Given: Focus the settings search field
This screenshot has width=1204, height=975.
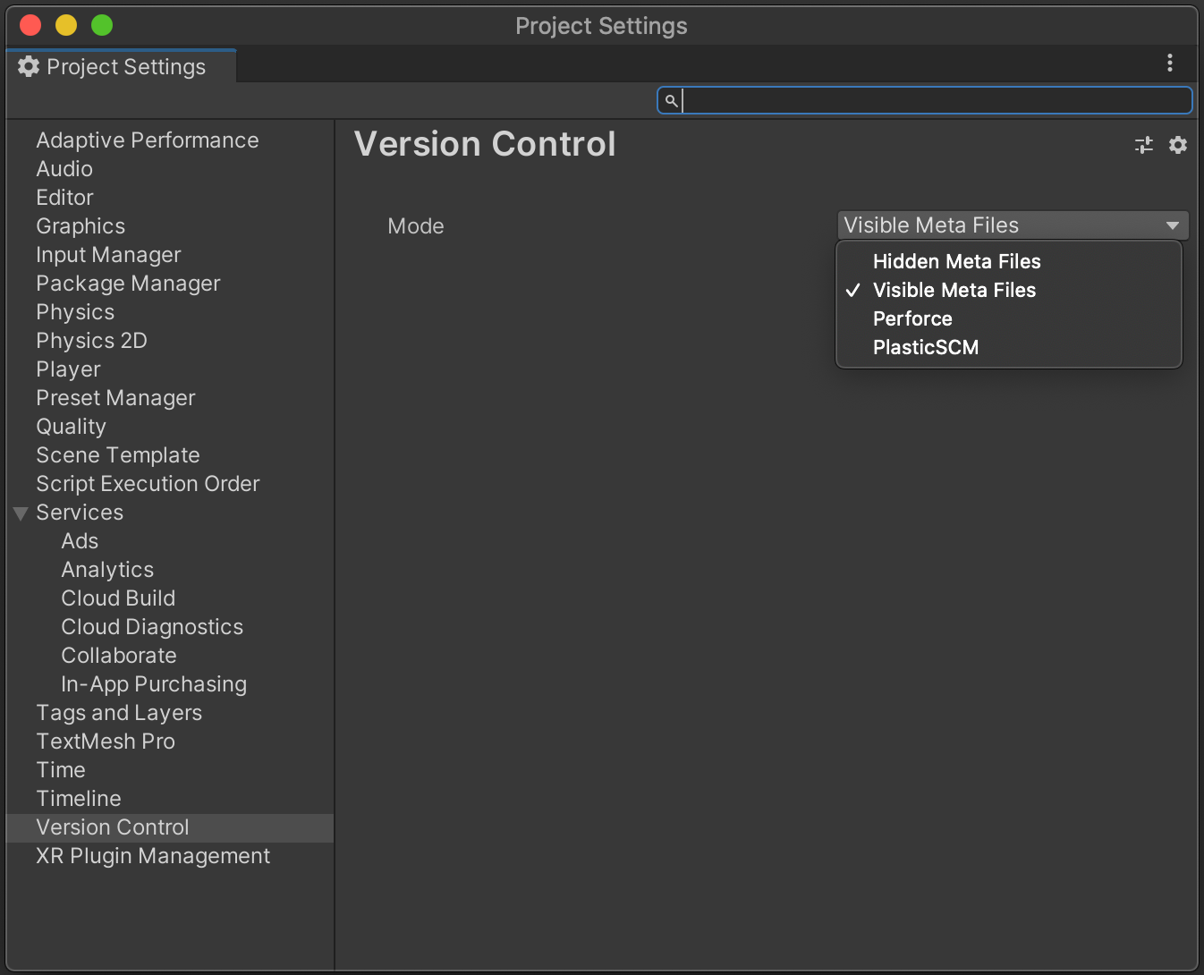Looking at the screenshot, I should coord(925,100).
